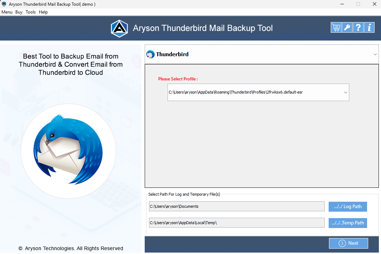Viewport: 381px width, 254px height.
Task: Click the Aryson logo in header
Action: (119, 28)
